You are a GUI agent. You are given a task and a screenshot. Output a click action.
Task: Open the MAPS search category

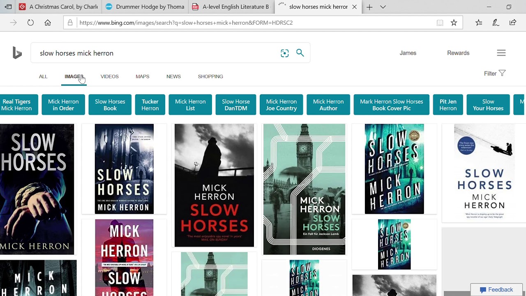pos(142,76)
